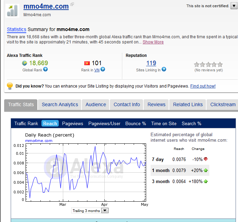The height and width of the screenshot is (222, 238).
Task: Expand the site certification dropdown arrow
Action: [234, 6]
